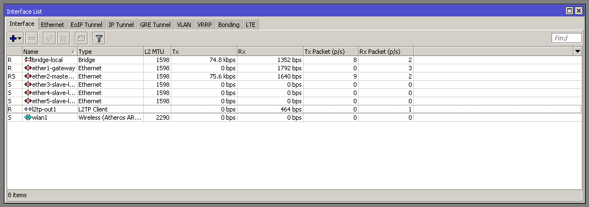Click the ether2-master ethernet icon
589x207 pixels.
[28, 76]
